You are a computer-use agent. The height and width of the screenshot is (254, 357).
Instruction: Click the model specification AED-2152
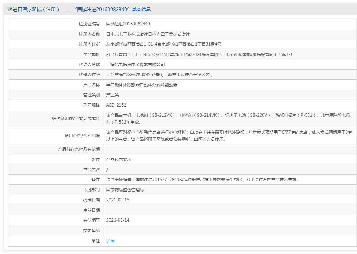click(x=116, y=105)
